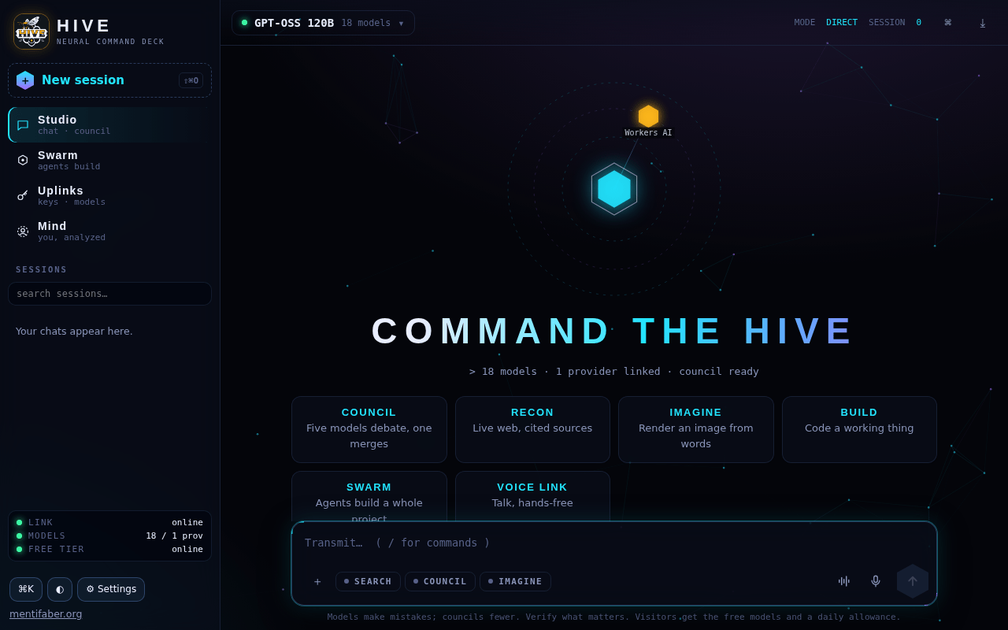This screenshot has height=630, width=1008.
Task: Click the DIRECT mode indicator
Action: coord(841,23)
